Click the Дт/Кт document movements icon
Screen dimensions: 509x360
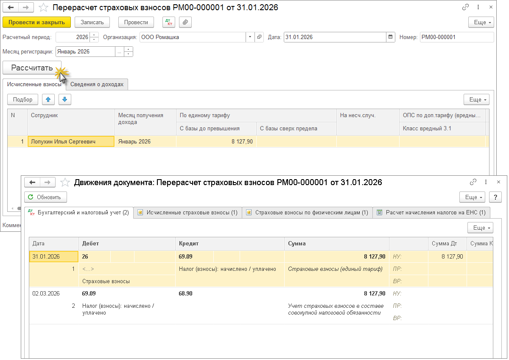coord(169,22)
